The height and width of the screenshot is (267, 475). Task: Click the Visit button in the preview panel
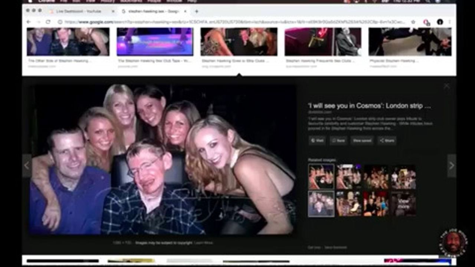[x=317, y=141]
